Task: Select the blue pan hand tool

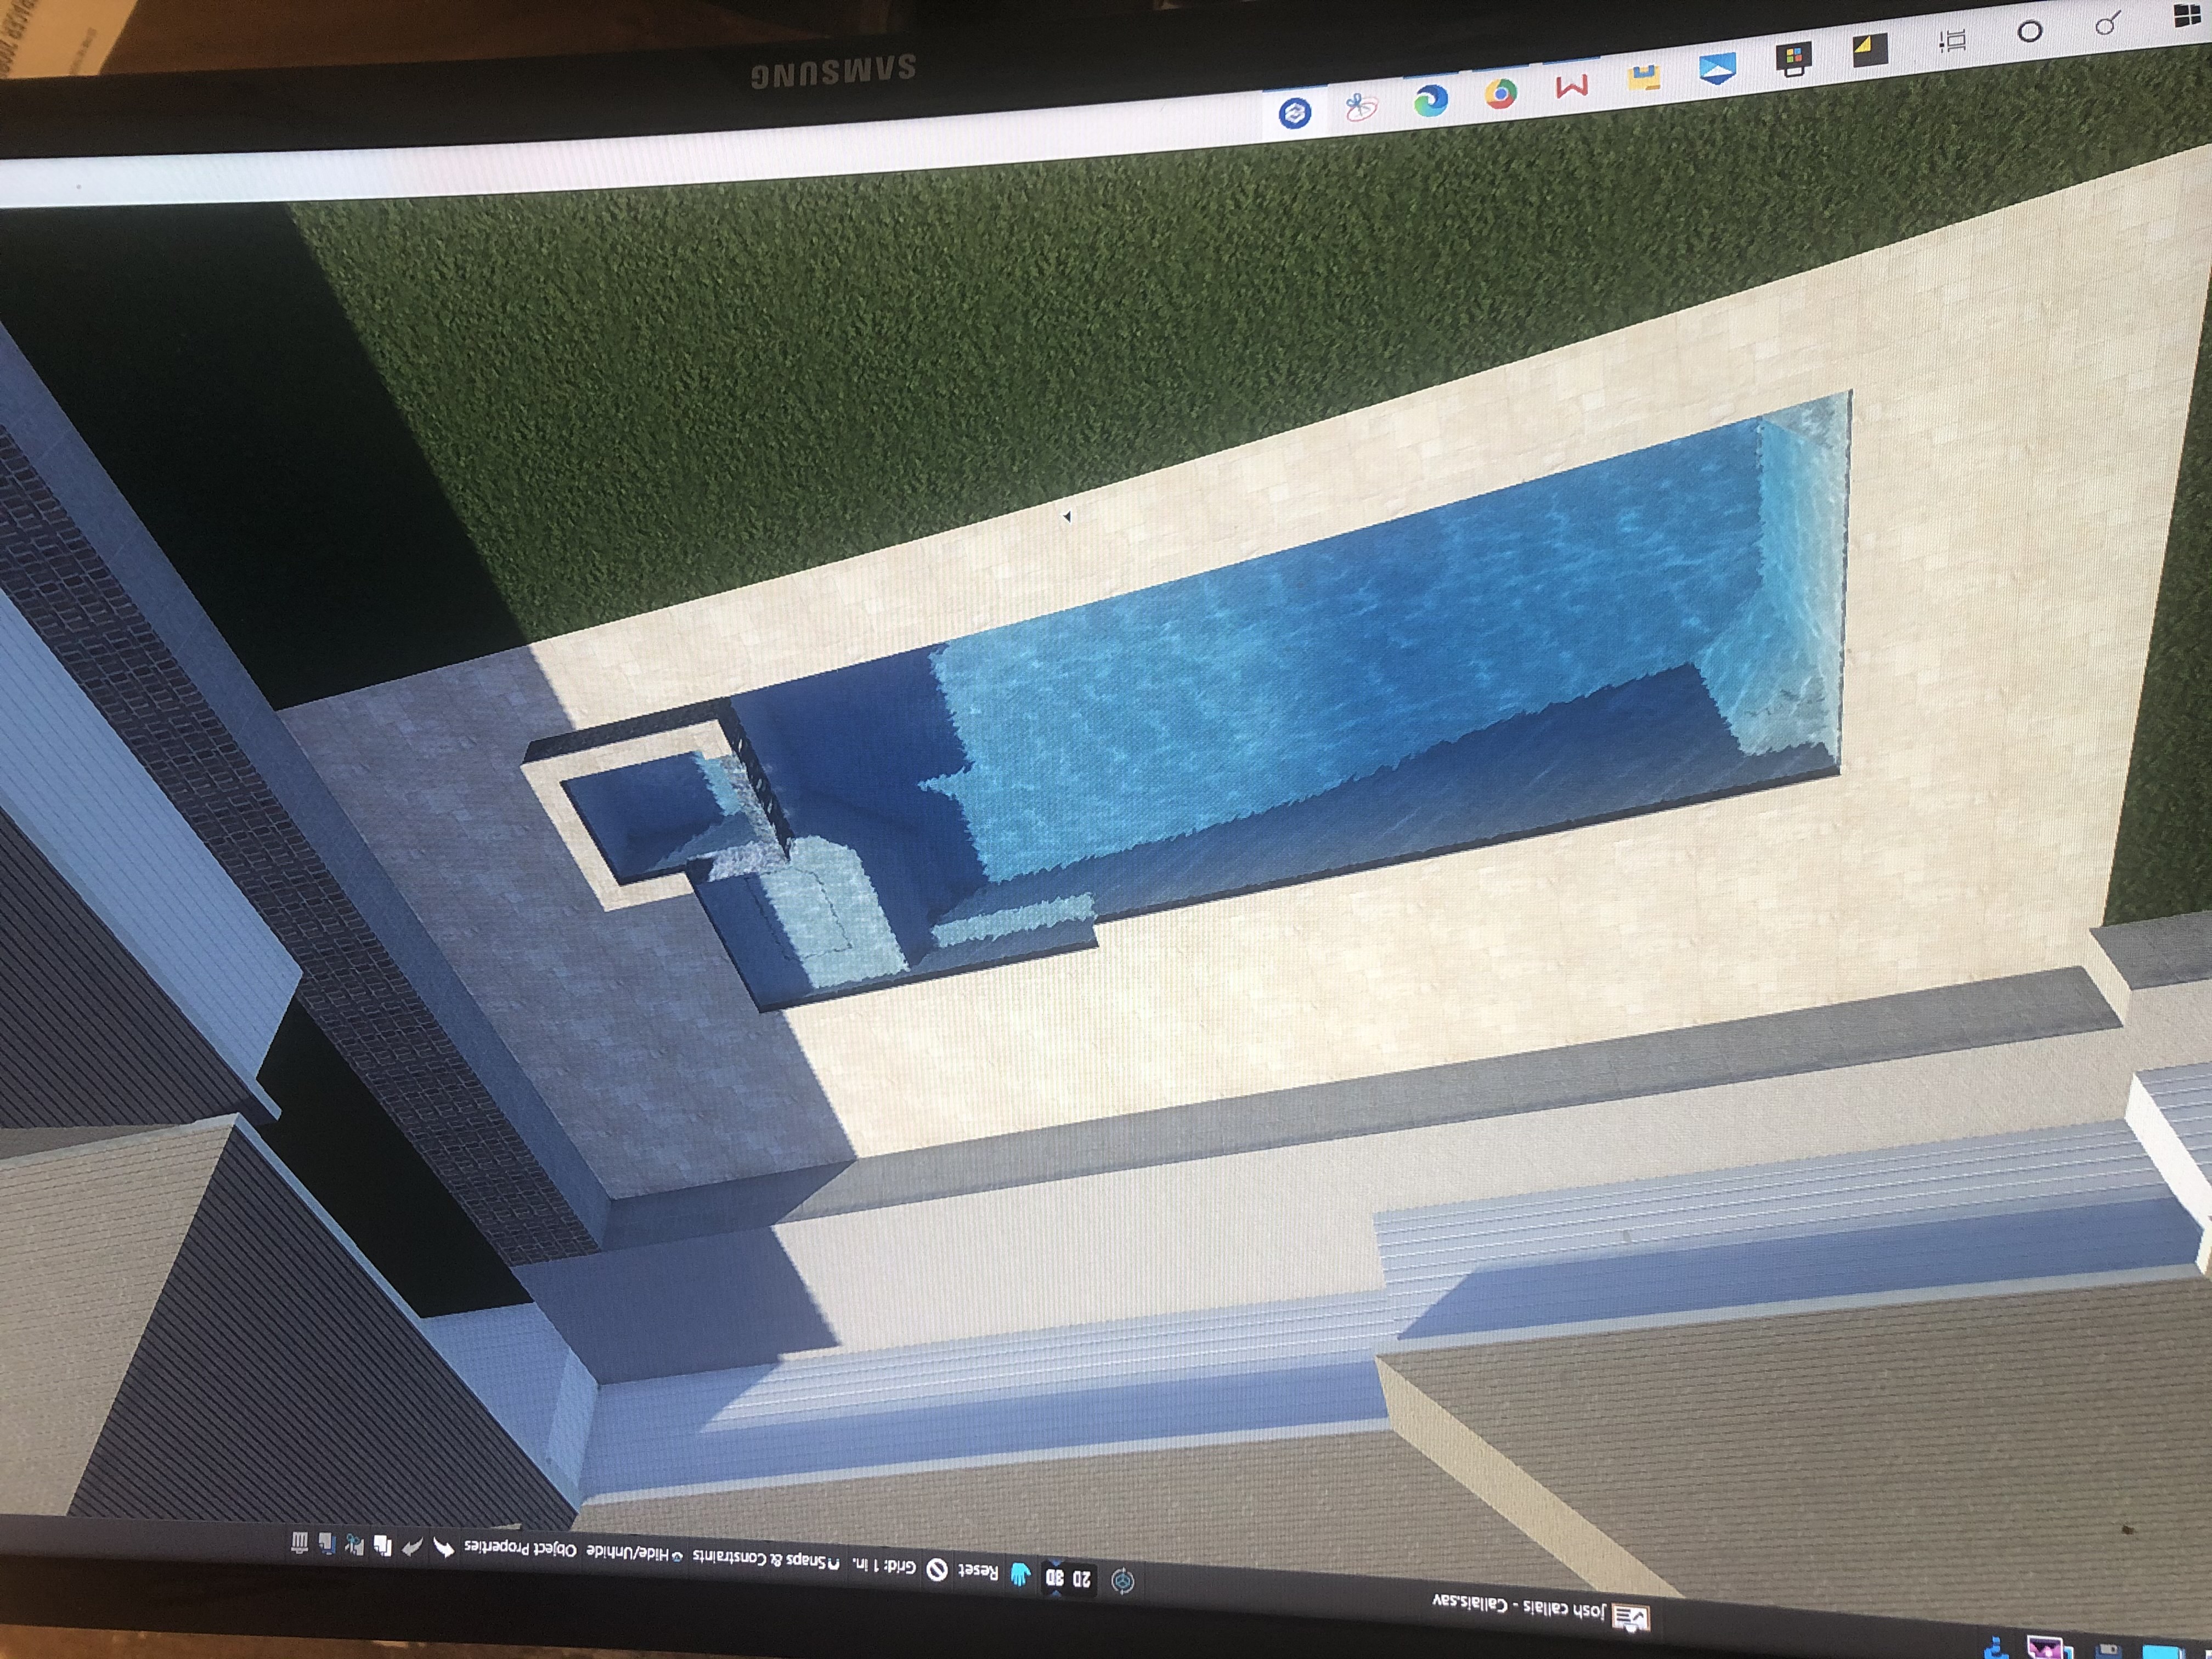Action: (x=1020, y=1574)
